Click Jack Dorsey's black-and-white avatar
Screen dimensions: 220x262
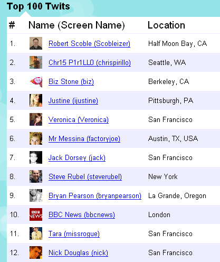click(36, 157)
